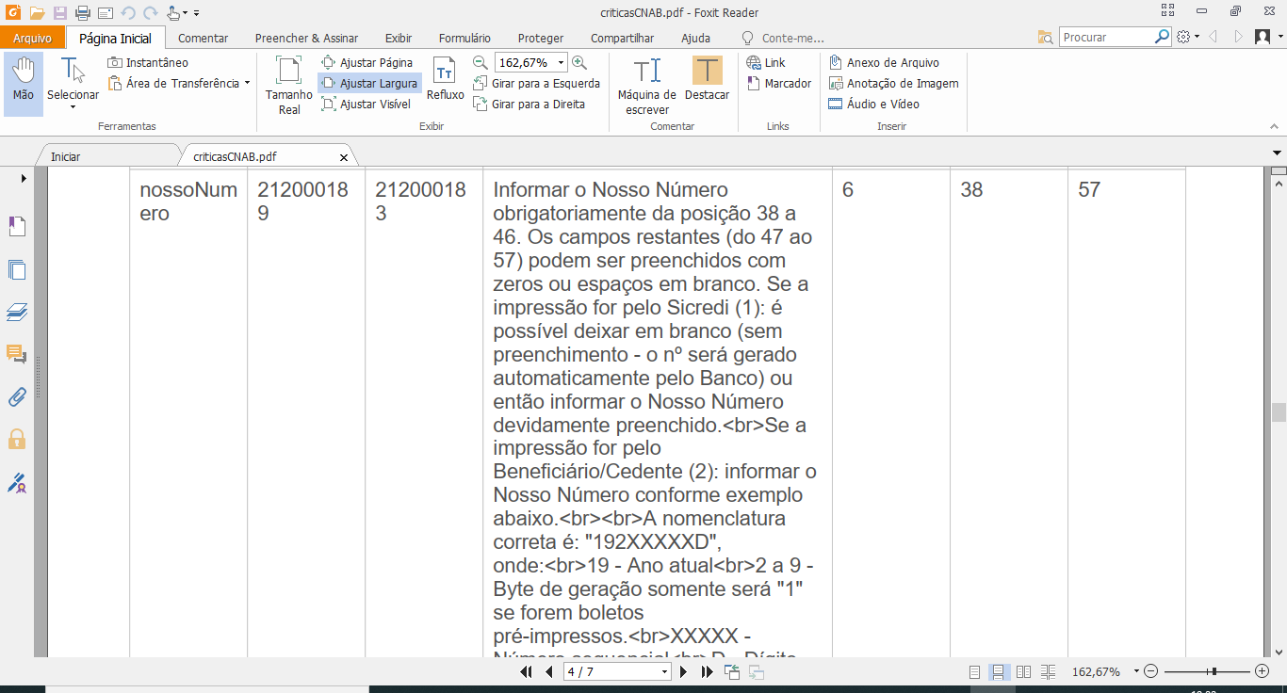The image size is (1287, 693).
Task: Open the Compartilhar ribbon tab
Action: pyautogui.click(x=622, y=38)
